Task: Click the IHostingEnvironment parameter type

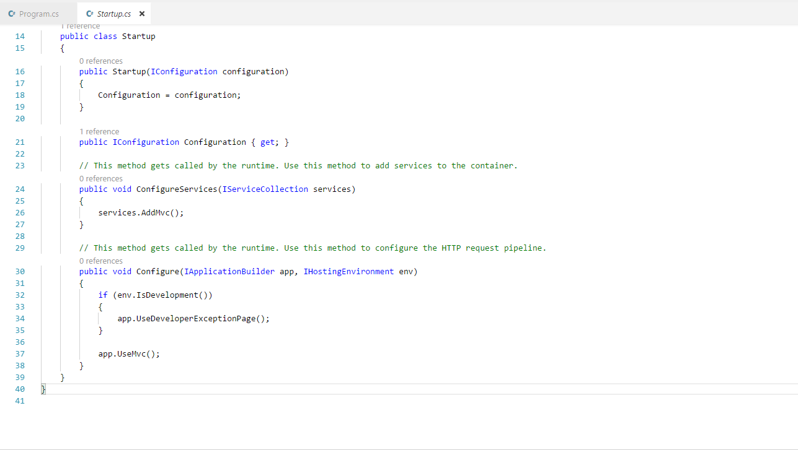Action: click(348, 272)
